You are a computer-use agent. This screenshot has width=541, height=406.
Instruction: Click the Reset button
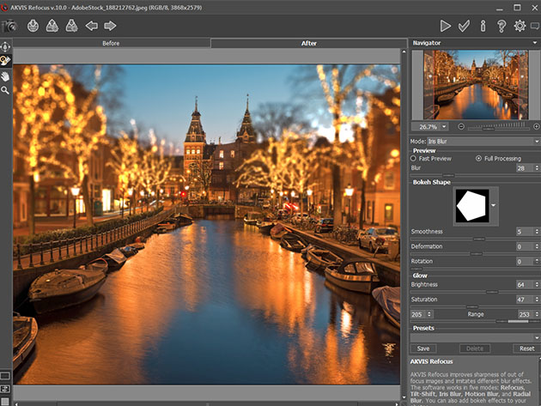coord(526,348)
